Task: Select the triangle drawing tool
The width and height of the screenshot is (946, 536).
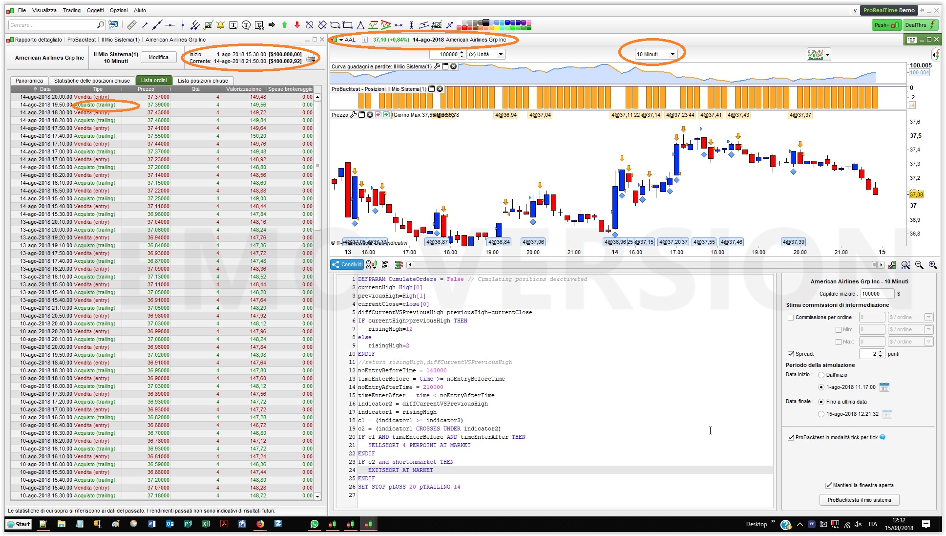Action: coord(360,25)
